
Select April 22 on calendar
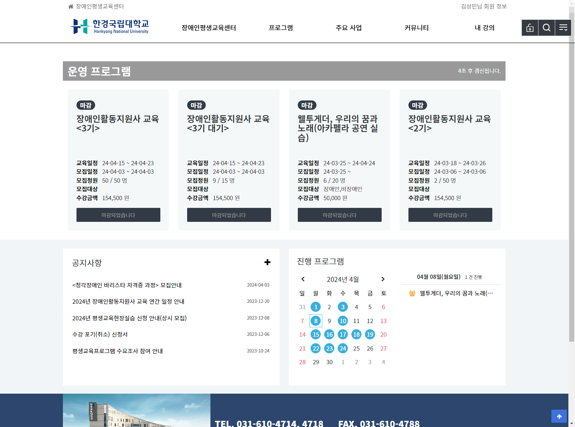click(x=316, y=348)
